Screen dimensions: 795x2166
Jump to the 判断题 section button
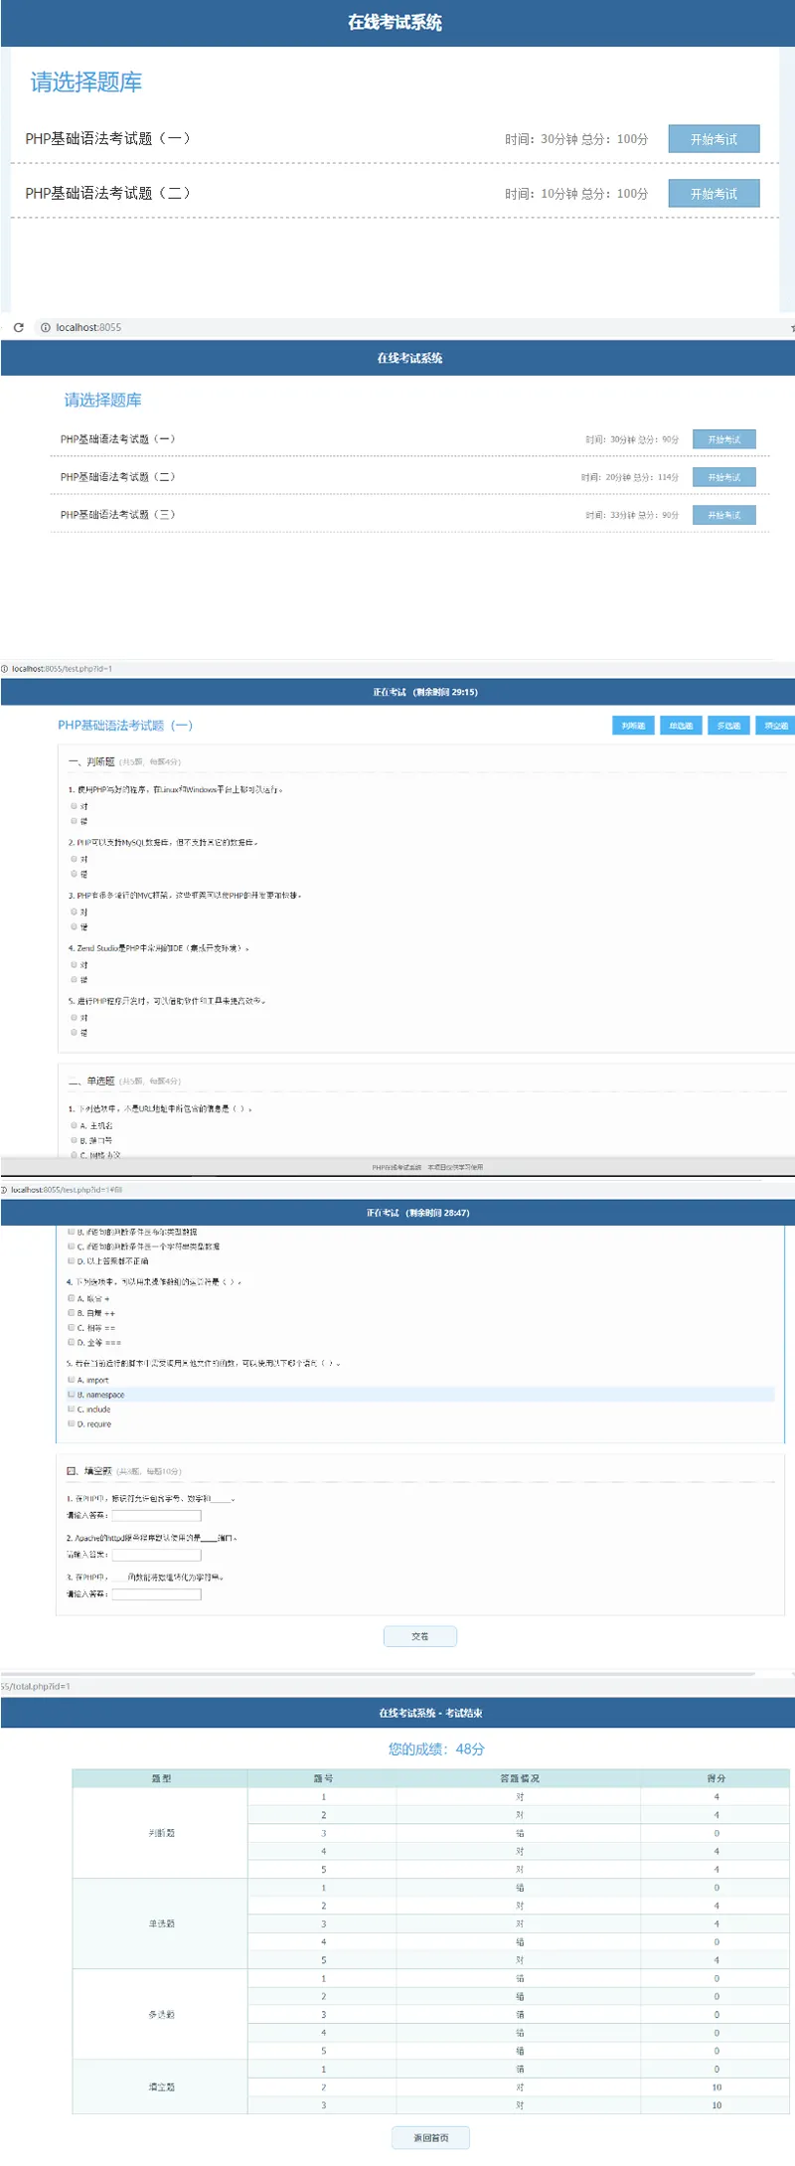tap(633, 726)
